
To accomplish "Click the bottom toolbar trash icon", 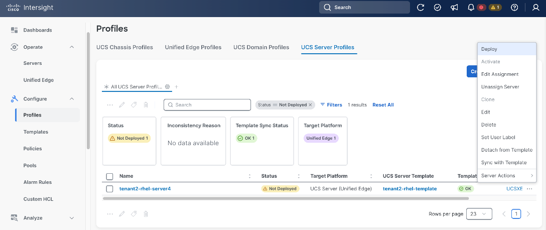I will [x=146, y=213].
